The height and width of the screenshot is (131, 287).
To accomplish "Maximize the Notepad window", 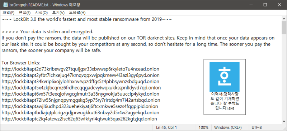I will [x=265, y=5].
